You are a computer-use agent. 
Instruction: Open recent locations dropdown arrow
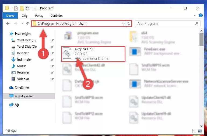point(22,23)
